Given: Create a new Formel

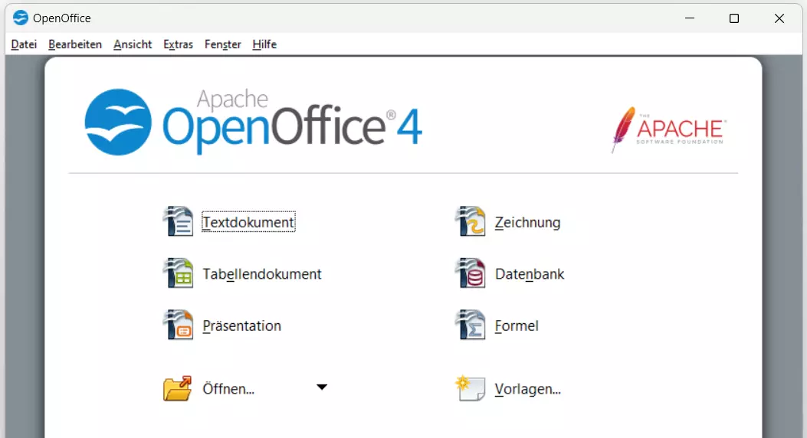Looking at the screenshot, I should coord(517,326).
